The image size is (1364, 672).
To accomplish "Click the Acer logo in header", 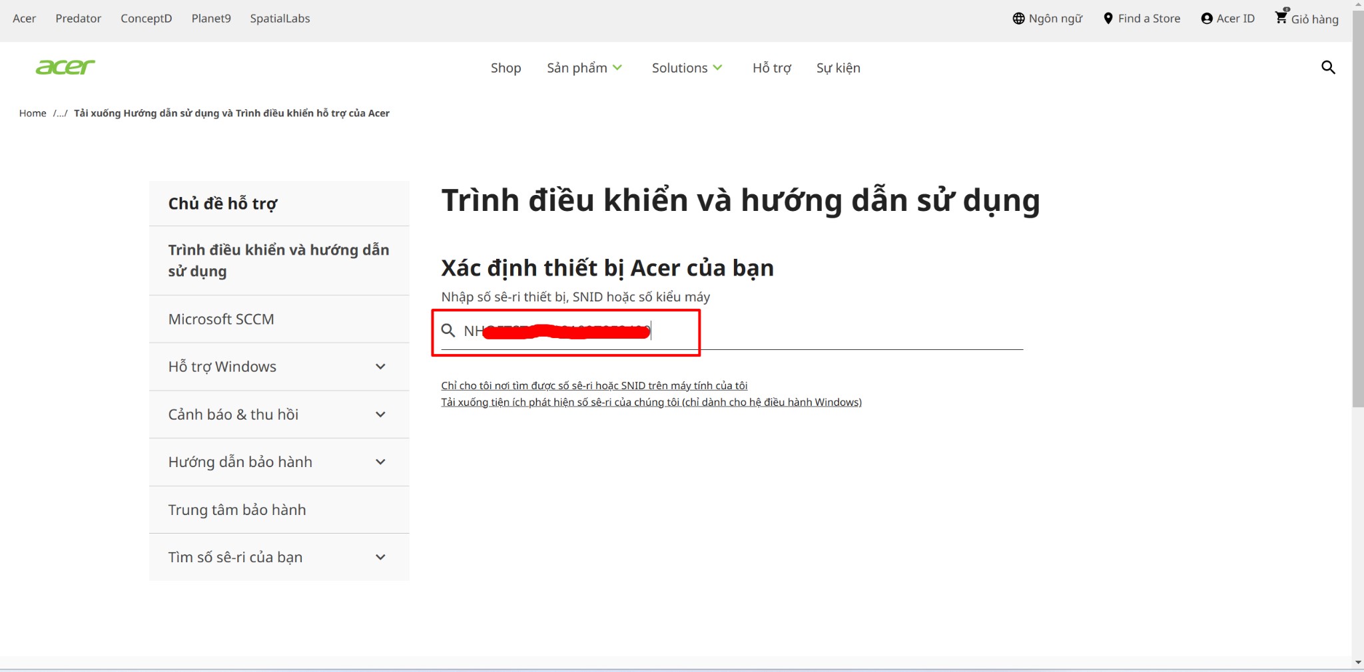I will click(x=65, y=67).
